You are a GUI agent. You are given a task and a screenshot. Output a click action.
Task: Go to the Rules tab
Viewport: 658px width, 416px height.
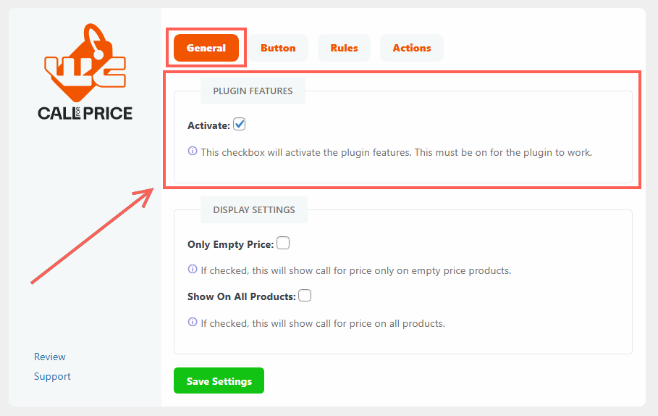point(344,48)
